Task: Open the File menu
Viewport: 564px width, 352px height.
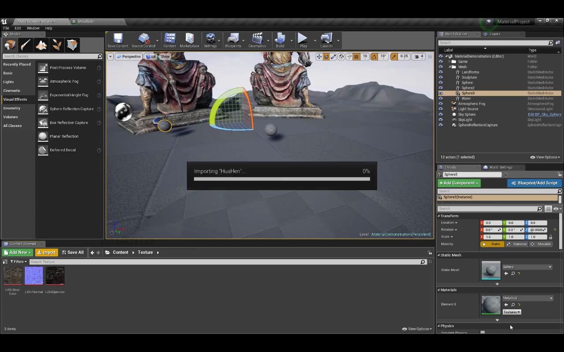Action: (6, 28)
